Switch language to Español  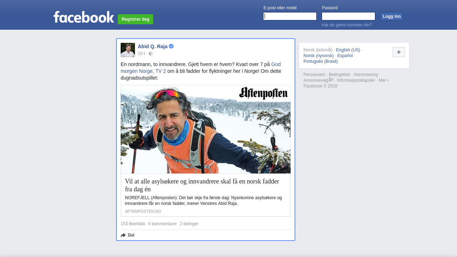345,56
